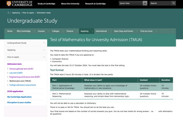This screenshot has width=183, height=117.
Task: Click Applying breadcrumb link
Action: click(x=16, y=13)
